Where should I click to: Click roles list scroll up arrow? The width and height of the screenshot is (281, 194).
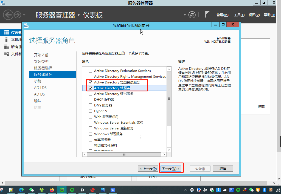169,69
